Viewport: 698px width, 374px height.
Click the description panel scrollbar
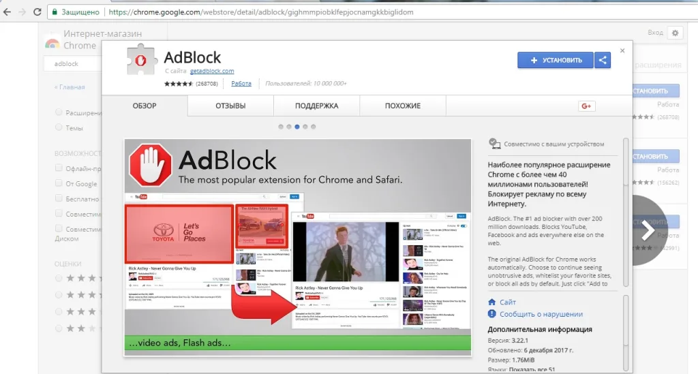pyautogui.click(x=626, y=213)
